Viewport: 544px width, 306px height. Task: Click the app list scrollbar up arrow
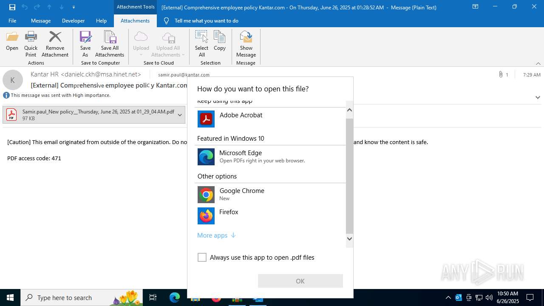tap(349, 110)
